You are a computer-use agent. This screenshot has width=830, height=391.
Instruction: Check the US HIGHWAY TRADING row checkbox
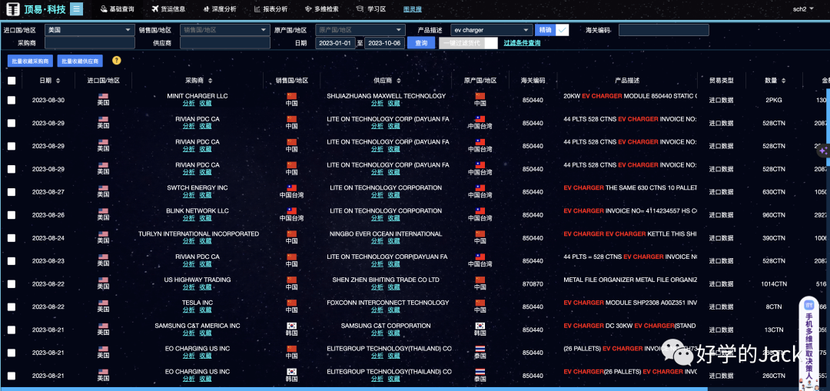tap(12, 283)
